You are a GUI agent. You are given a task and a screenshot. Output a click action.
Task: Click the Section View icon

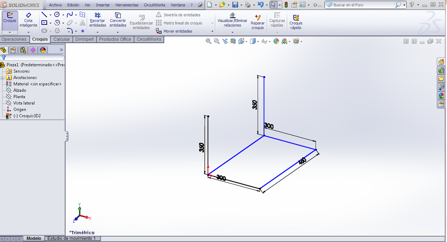pyautogui.click(x=233, y=41)
